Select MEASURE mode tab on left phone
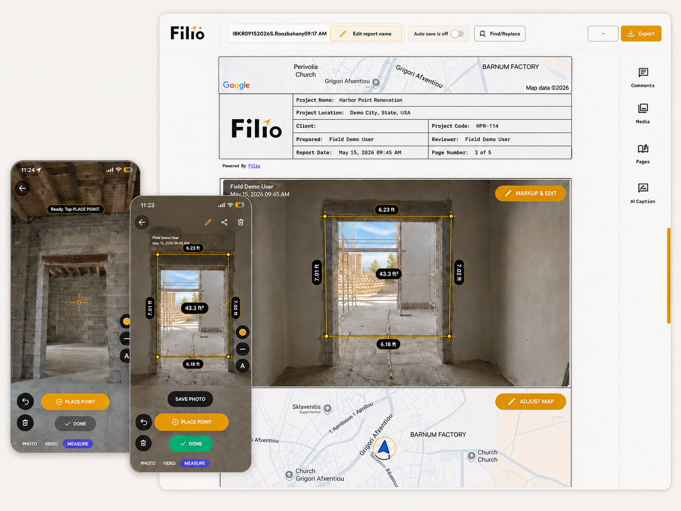 pyautogui.click(x=78, y=444)
